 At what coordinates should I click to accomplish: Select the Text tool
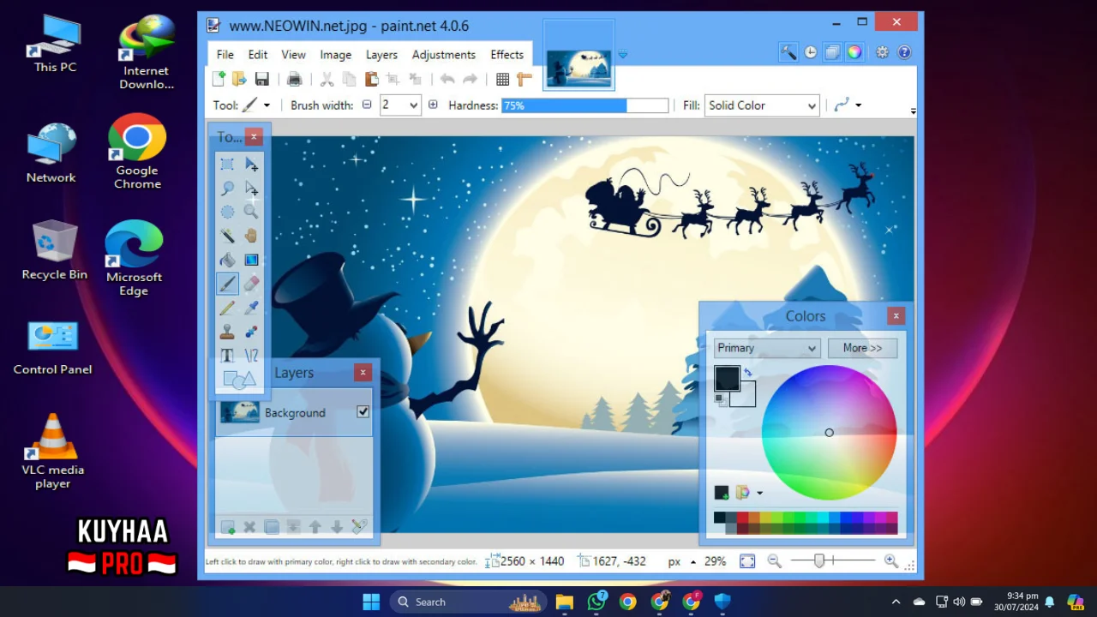[x=227, y=356]
